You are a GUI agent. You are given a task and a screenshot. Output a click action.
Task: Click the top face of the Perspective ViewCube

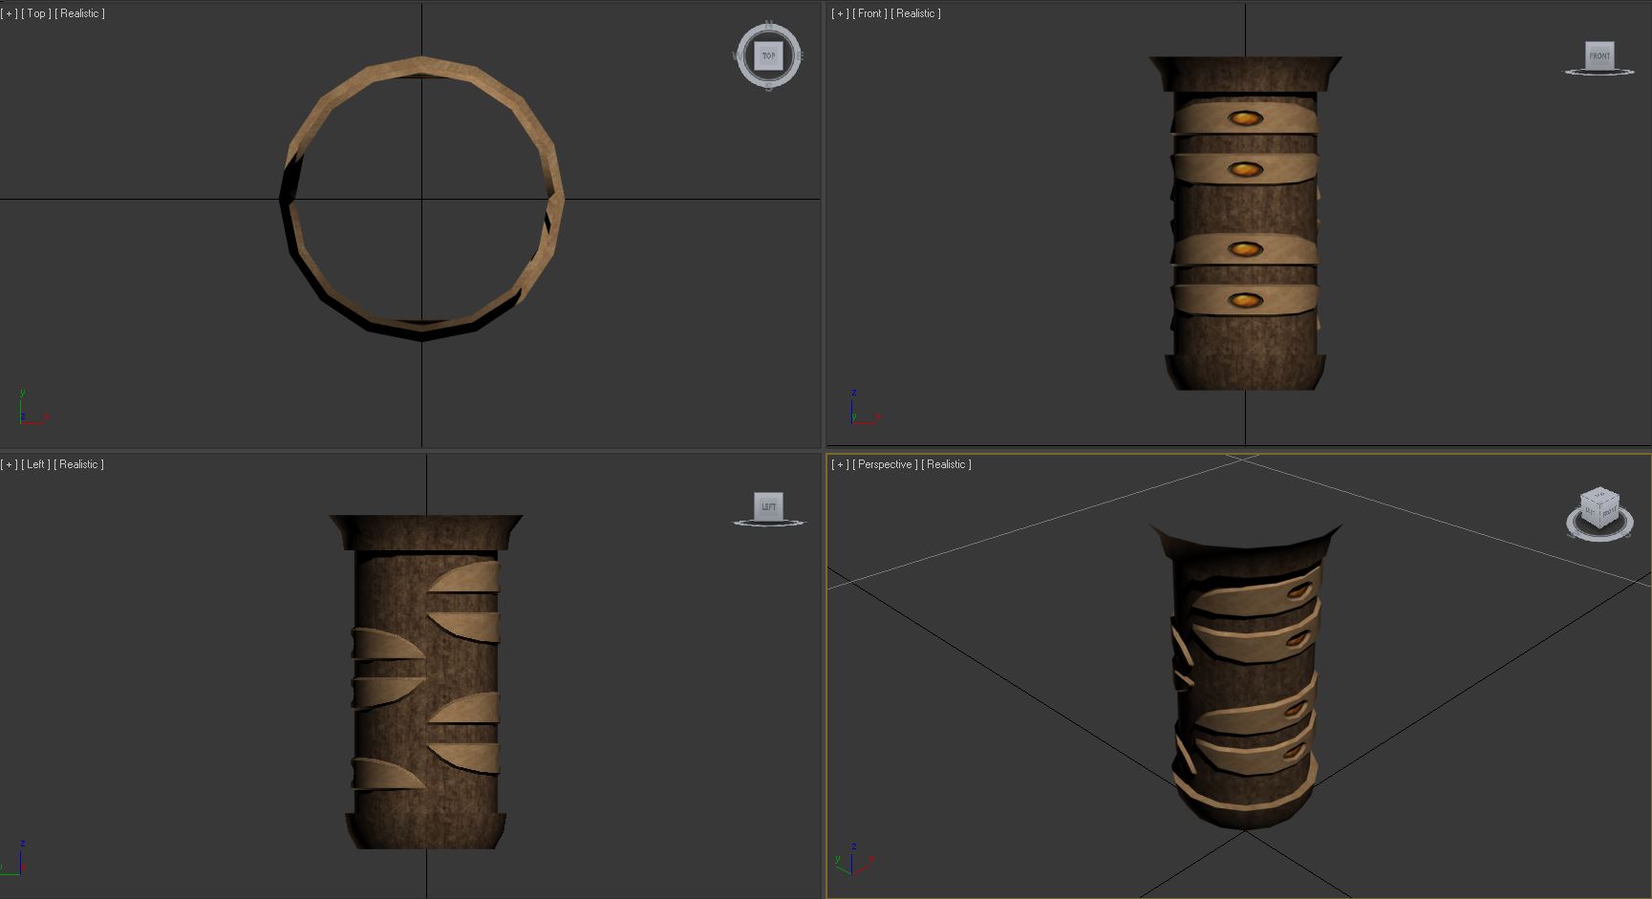coord(1600,496)
